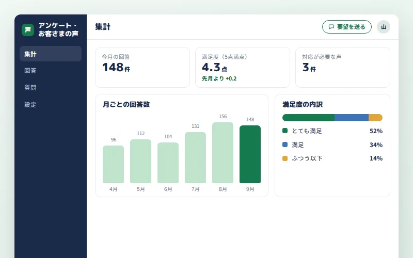Viewport: 413px width, 258px height.
Task: Click the 156 label above 8月 bar
Action: point(223,117)
